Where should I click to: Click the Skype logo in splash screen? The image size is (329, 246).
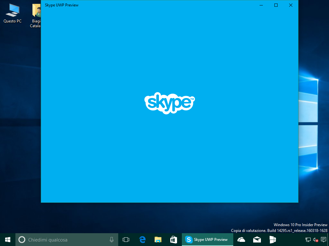point(170,103)
